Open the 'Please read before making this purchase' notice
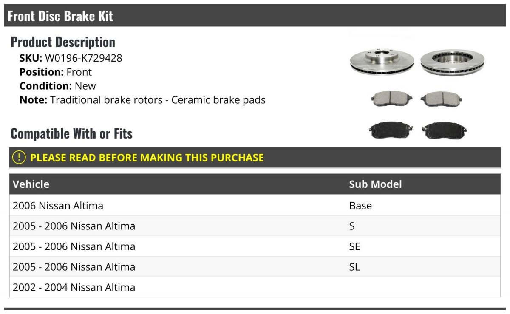The image size is (510, 314). 147,158
